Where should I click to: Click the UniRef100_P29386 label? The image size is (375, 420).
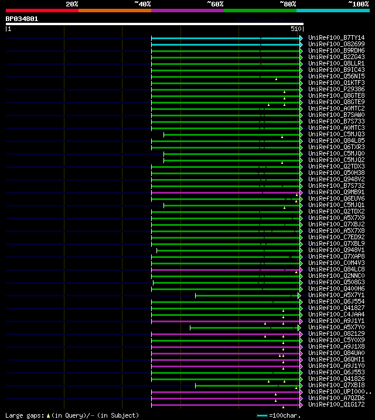pos(336,89)
